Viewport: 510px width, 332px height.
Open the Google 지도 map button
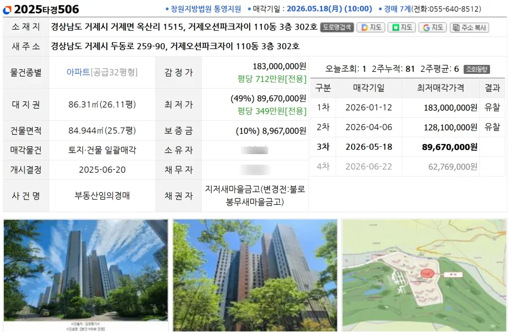(432, 27)
